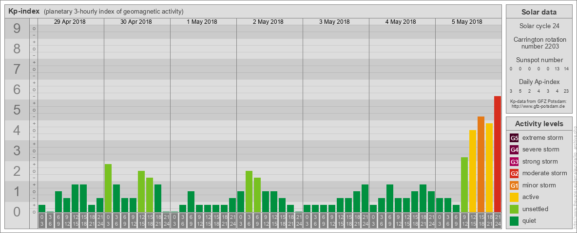Click sunspot number value '13'
The width and height of the screenshot is (577, 233).
pos(557,69)
